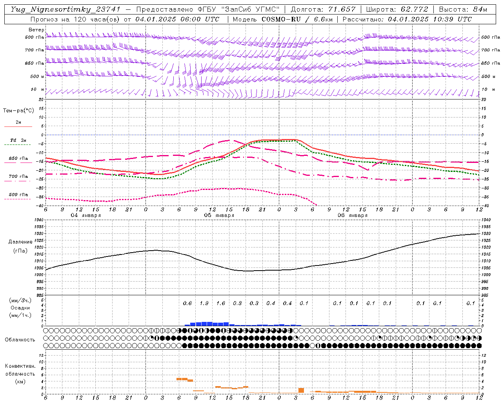Click the Ветер wind panel label
This screenshot has height=401, width=502.
click(36, 30)
